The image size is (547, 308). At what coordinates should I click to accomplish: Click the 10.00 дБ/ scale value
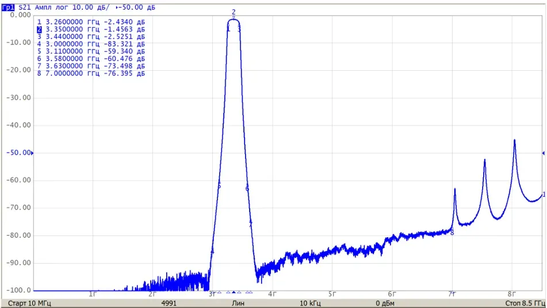[91, 7]
